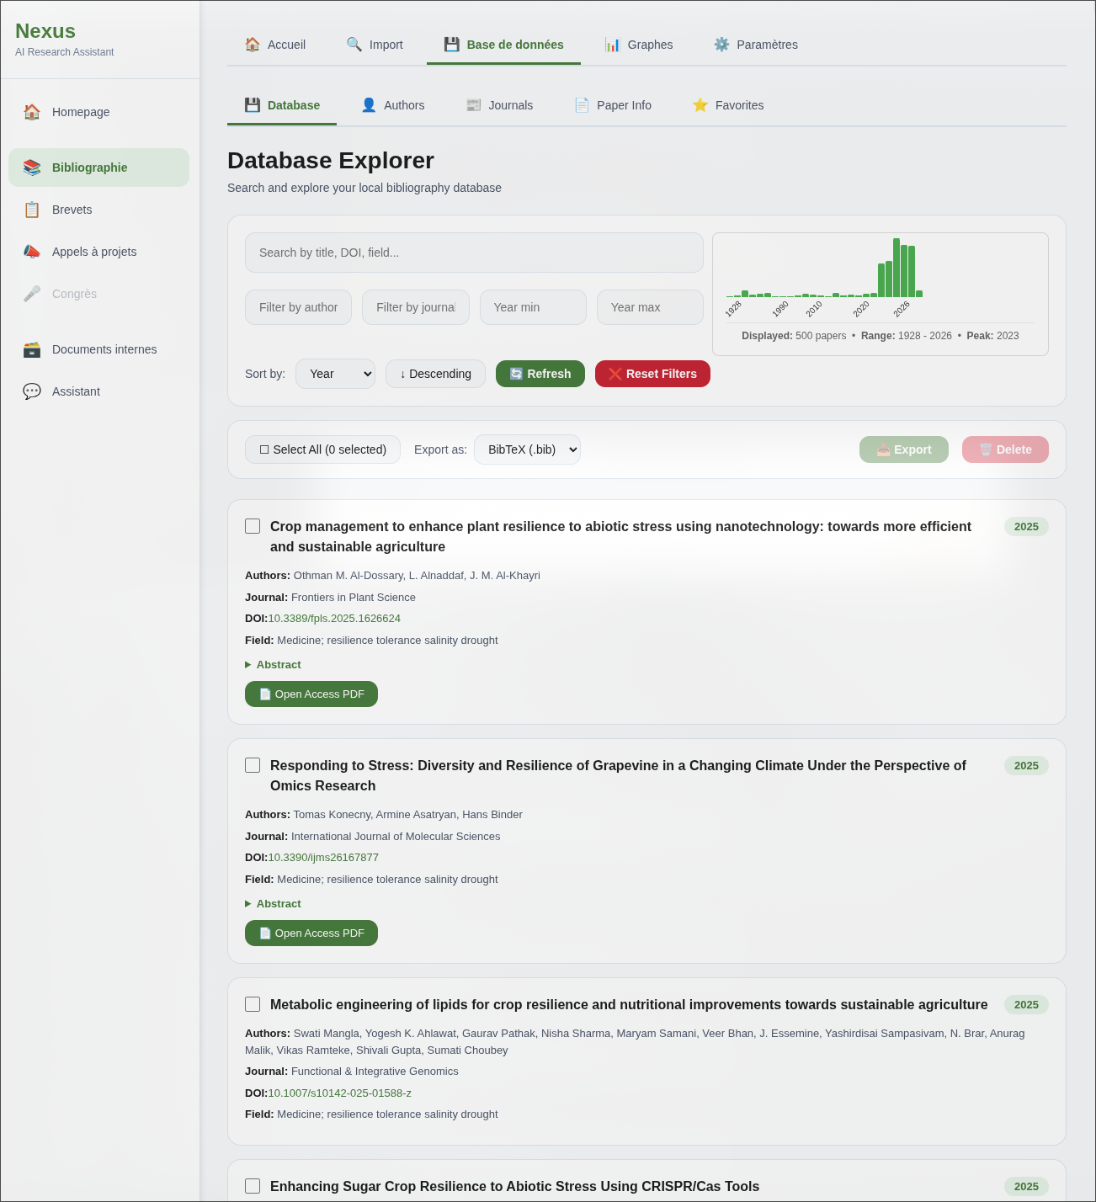1096x1202 pixels.
Task: Click the Assistant speech bubble icon
Action: pos(32,391)
